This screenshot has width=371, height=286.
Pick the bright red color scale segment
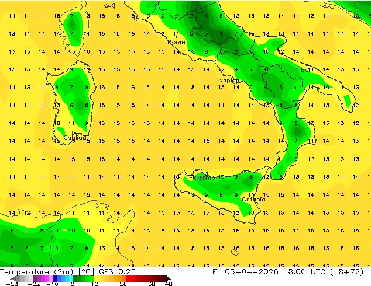pos(128,278)
